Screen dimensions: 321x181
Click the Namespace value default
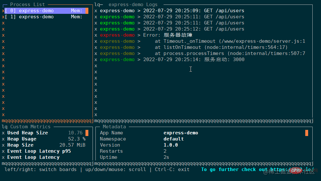(x=174, y=139)
